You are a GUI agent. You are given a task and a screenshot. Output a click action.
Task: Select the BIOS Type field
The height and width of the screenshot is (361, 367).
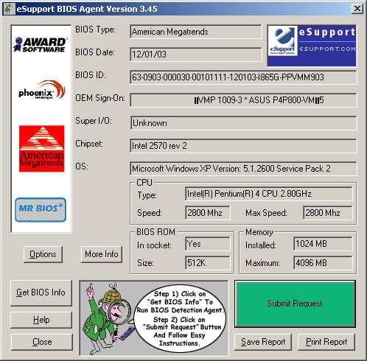196,32
